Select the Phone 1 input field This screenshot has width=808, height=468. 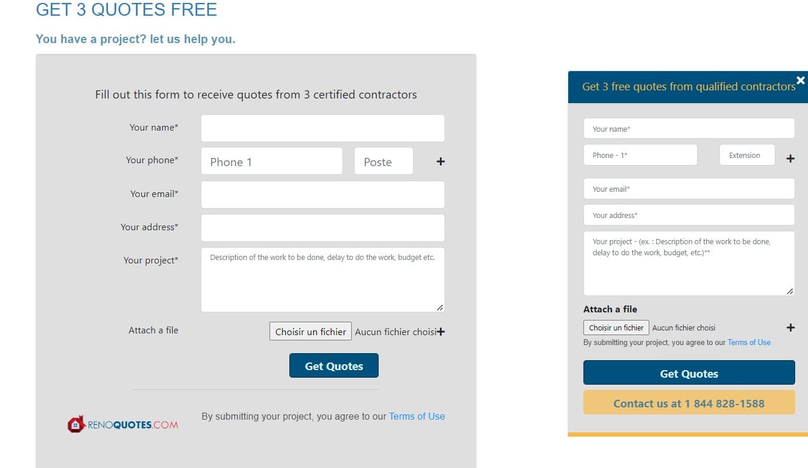pos(271,161)
